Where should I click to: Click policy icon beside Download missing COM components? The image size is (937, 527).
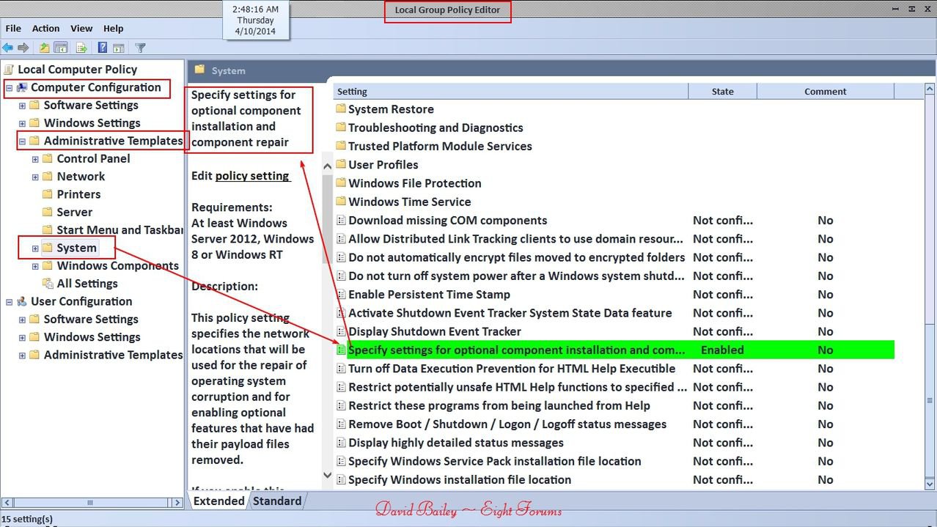coord(340,221)
